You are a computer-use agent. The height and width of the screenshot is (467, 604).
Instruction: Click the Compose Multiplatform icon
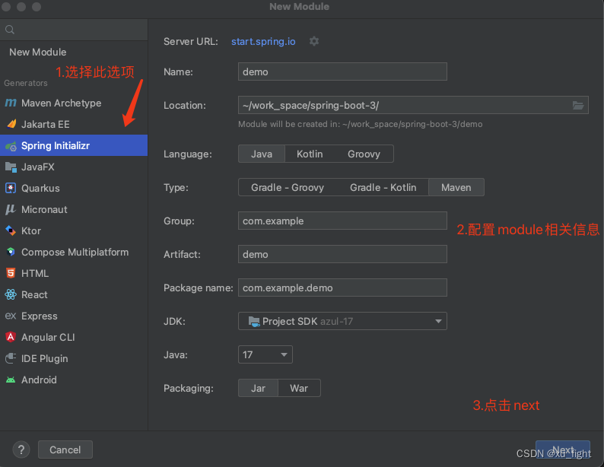(11, 252)
